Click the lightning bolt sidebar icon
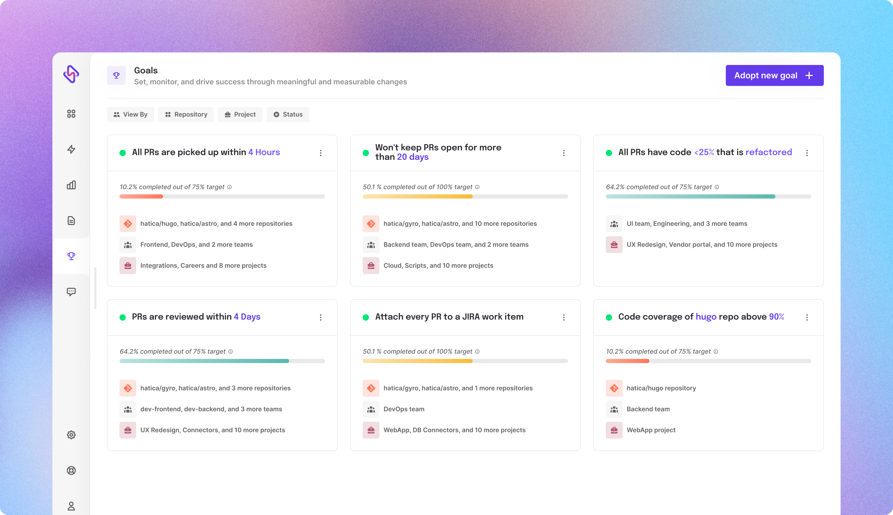Image resolution: width=893 pixels, height=515 pixels. pyautogui.click(x=71, y=149)
